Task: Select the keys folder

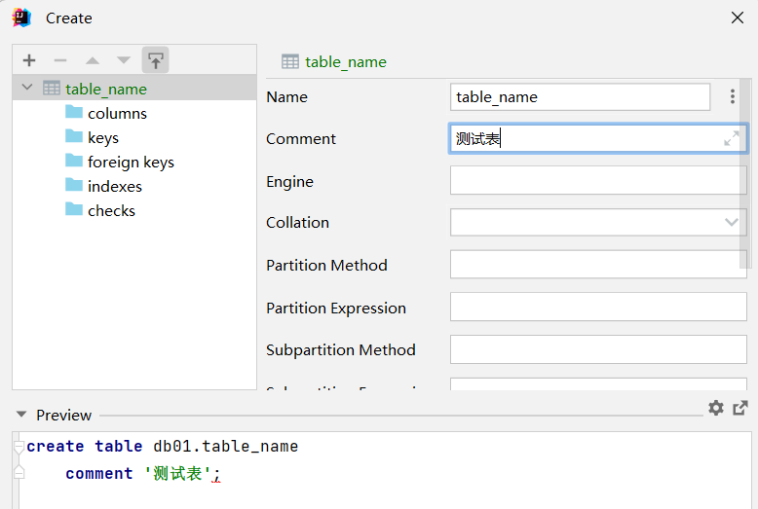Action: click(x=102, y=137)
